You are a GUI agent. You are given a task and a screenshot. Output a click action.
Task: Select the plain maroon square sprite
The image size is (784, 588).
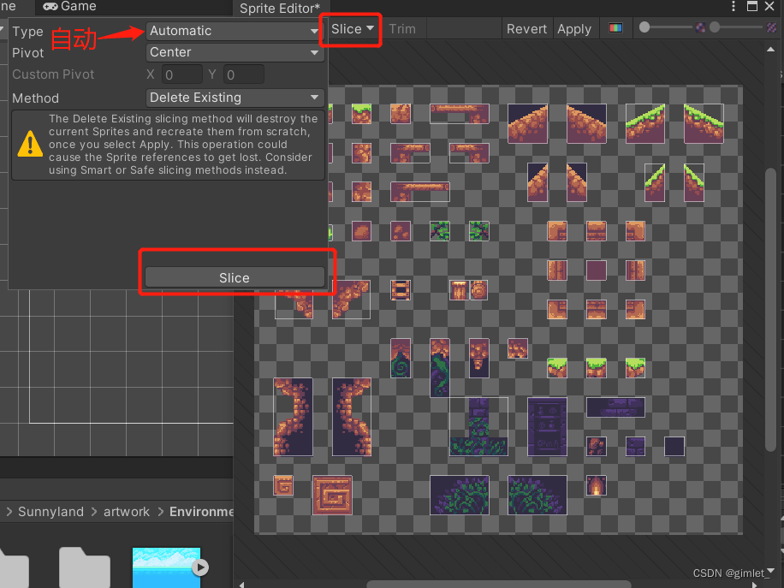pos(596,270)
